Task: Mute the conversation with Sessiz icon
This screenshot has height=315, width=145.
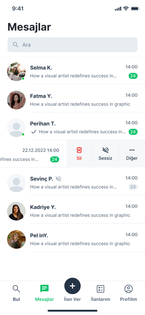Action: tap(105, 150)
